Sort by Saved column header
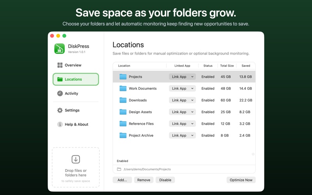 coord(246,66)
